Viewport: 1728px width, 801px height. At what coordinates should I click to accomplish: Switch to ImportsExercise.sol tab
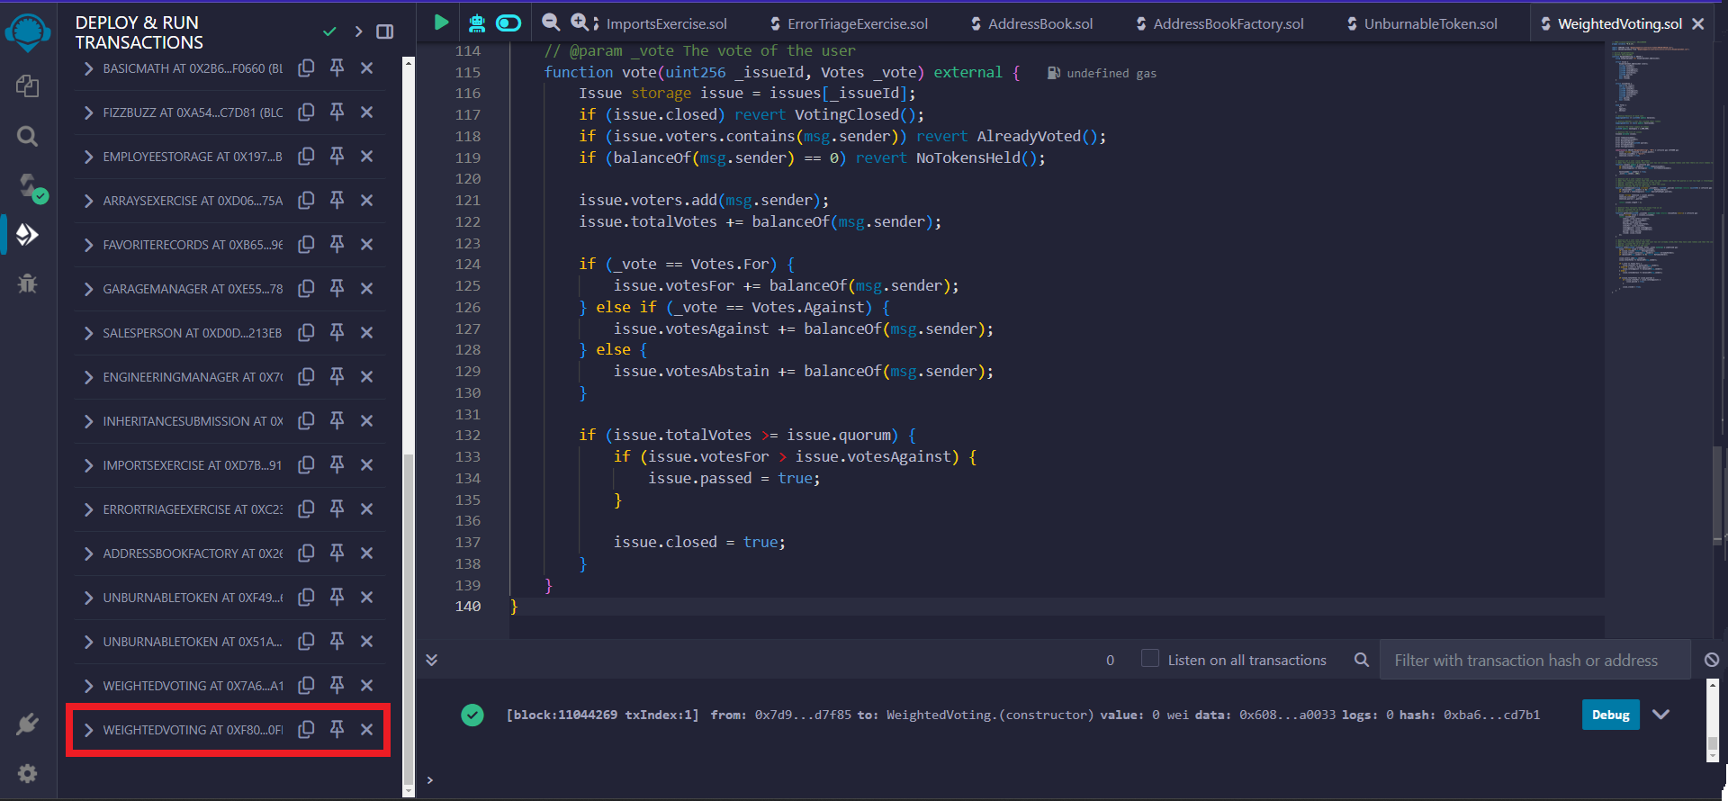666,24
